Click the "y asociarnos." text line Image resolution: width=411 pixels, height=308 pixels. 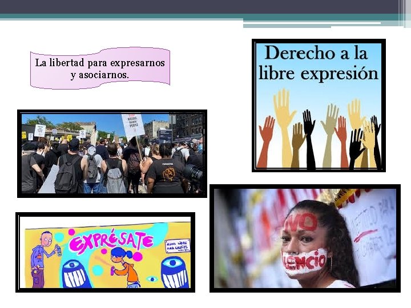pyautogui.click(x=100, y=75)
